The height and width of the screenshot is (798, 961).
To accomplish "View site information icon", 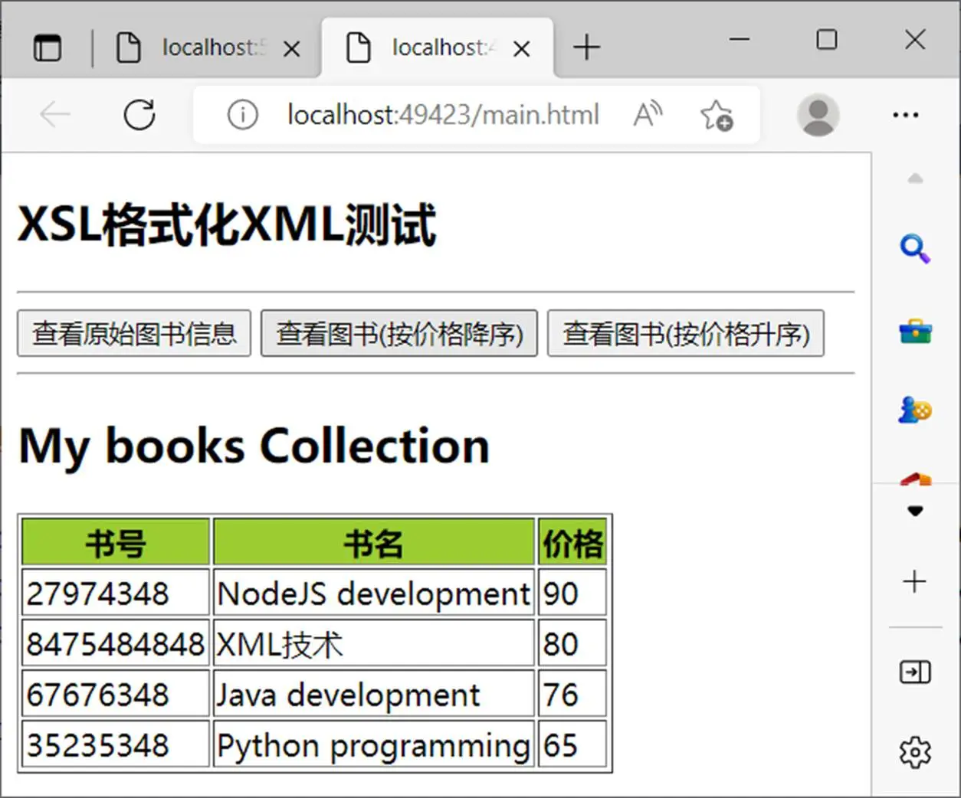I will coord(242,116).
